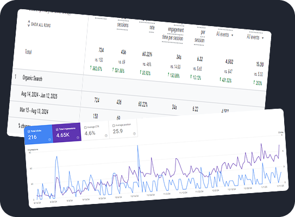
Task: Click help icon on Average position card
Action: tap(134, 134)
